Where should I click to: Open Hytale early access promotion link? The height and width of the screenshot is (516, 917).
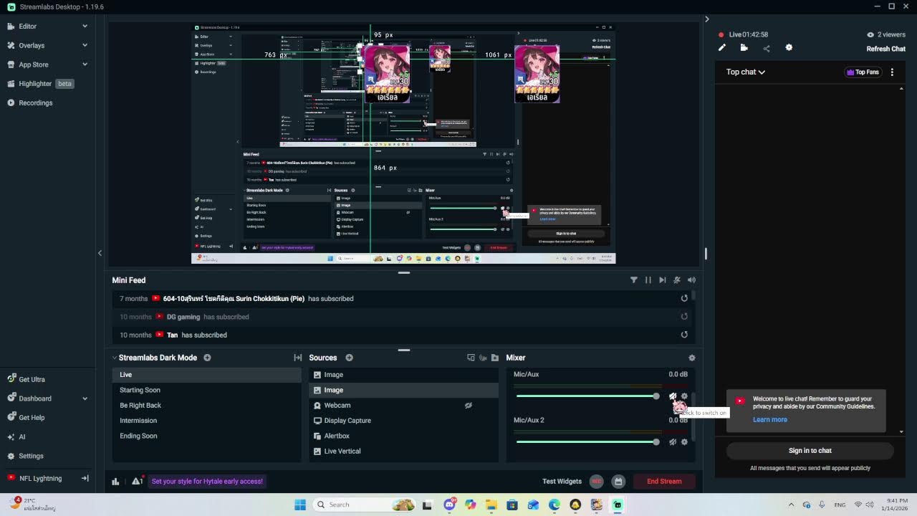click(x=207, y=482)
